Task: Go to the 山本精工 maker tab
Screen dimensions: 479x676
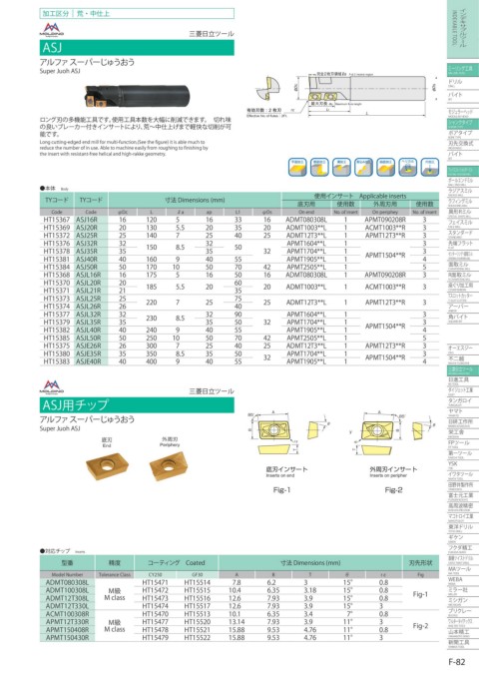Action: coord(463,632)
